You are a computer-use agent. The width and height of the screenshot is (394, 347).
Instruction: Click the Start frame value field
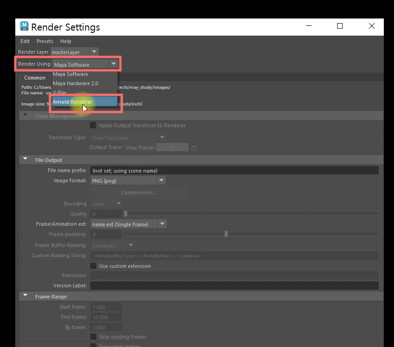click(x=106, y=307)
